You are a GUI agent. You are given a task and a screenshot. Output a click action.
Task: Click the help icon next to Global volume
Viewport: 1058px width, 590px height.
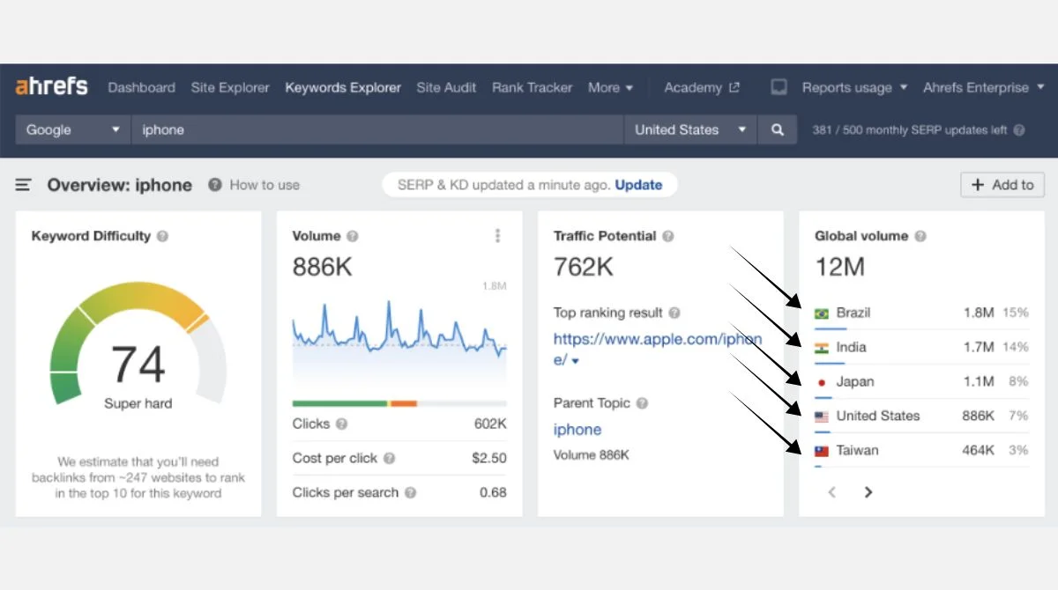coord(920,236)
